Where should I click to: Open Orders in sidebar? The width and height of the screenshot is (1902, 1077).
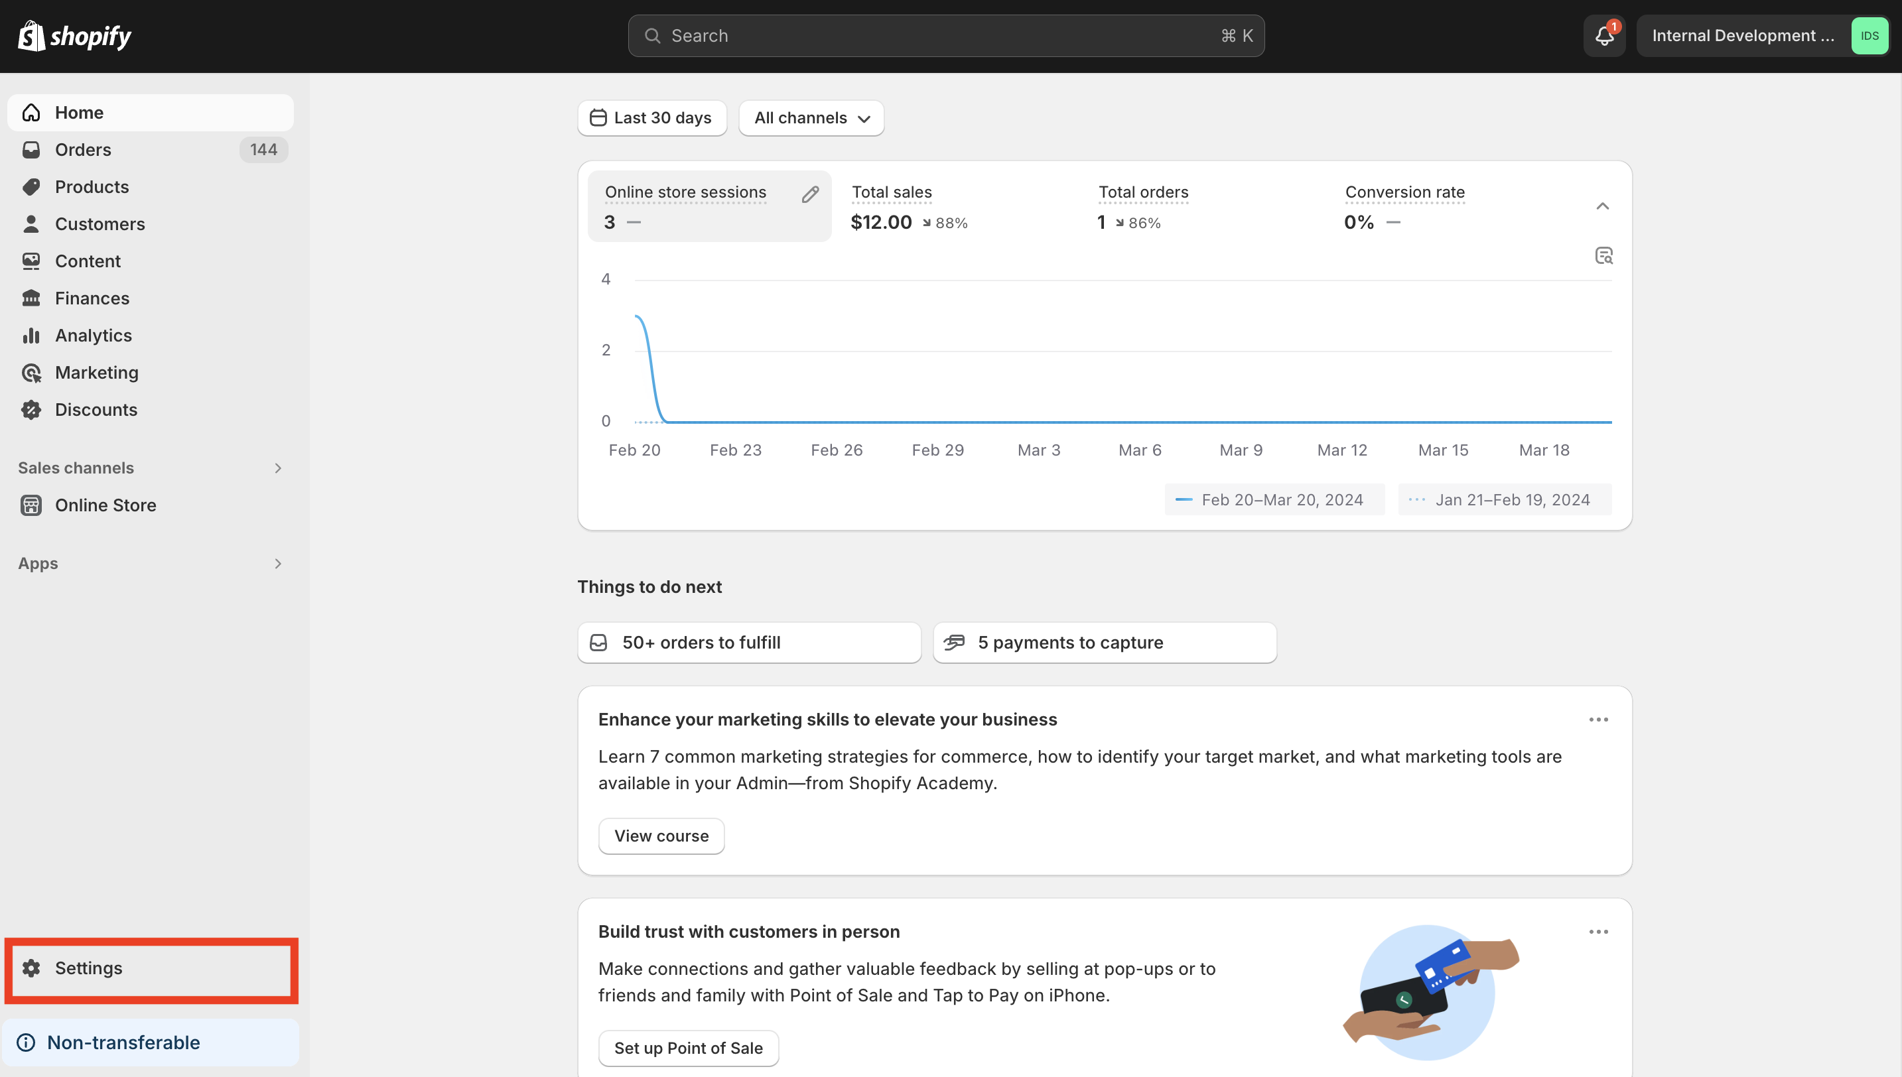pos(150,149)
